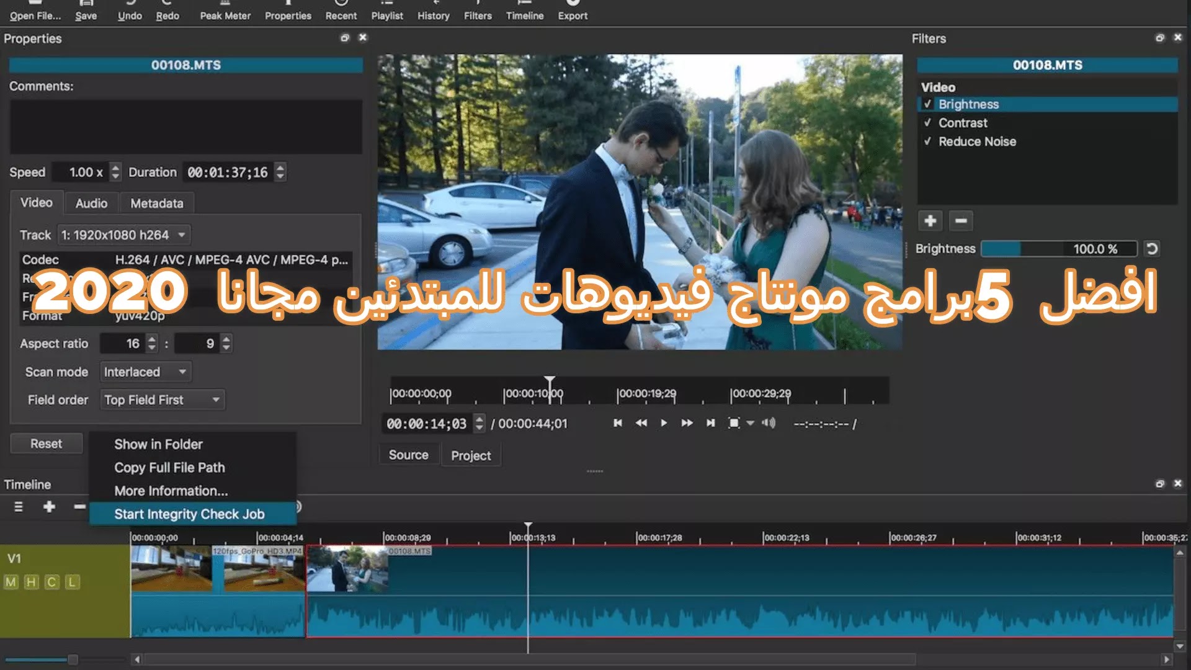Disable the Reduce Noise filter checkbox
Image resolution: width=1191 pixels, height=670 pixels.
point(927,141)
